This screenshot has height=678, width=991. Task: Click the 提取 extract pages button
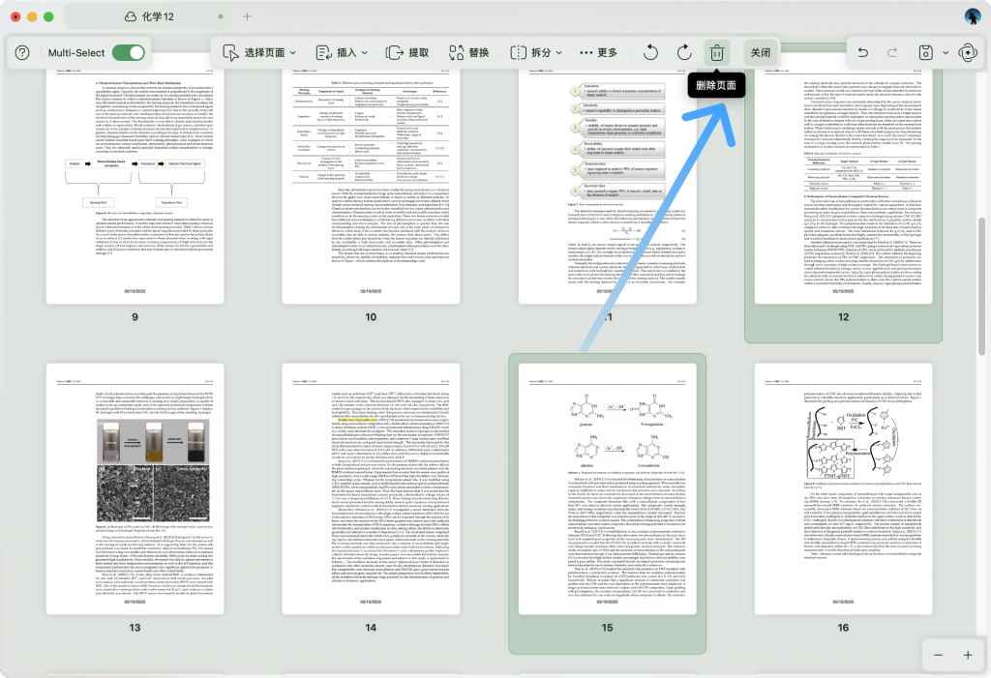(407, 52)
